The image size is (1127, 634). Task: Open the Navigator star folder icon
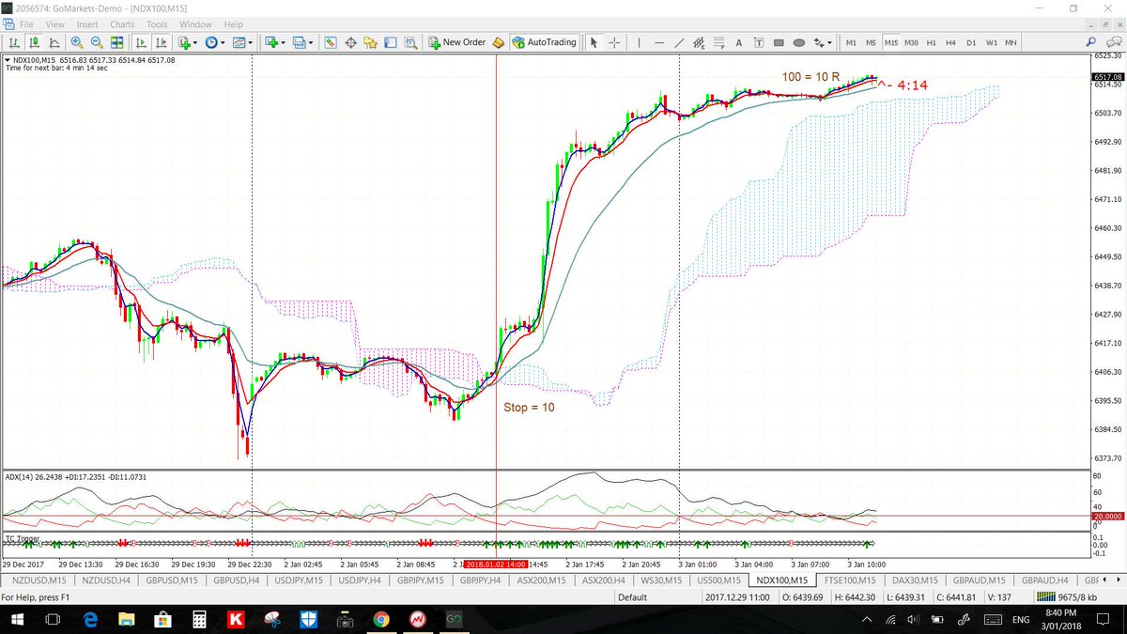pos(371,42)
